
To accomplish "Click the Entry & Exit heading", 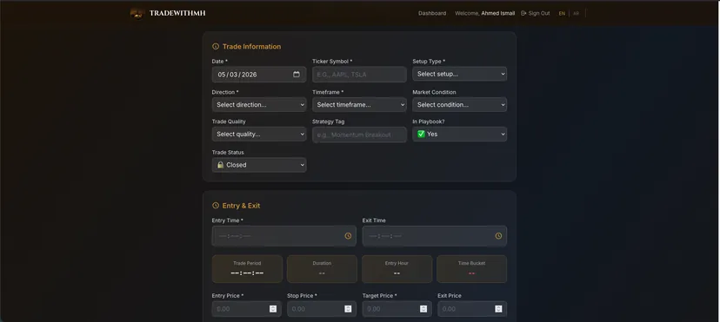I will [x=241, y=206].
